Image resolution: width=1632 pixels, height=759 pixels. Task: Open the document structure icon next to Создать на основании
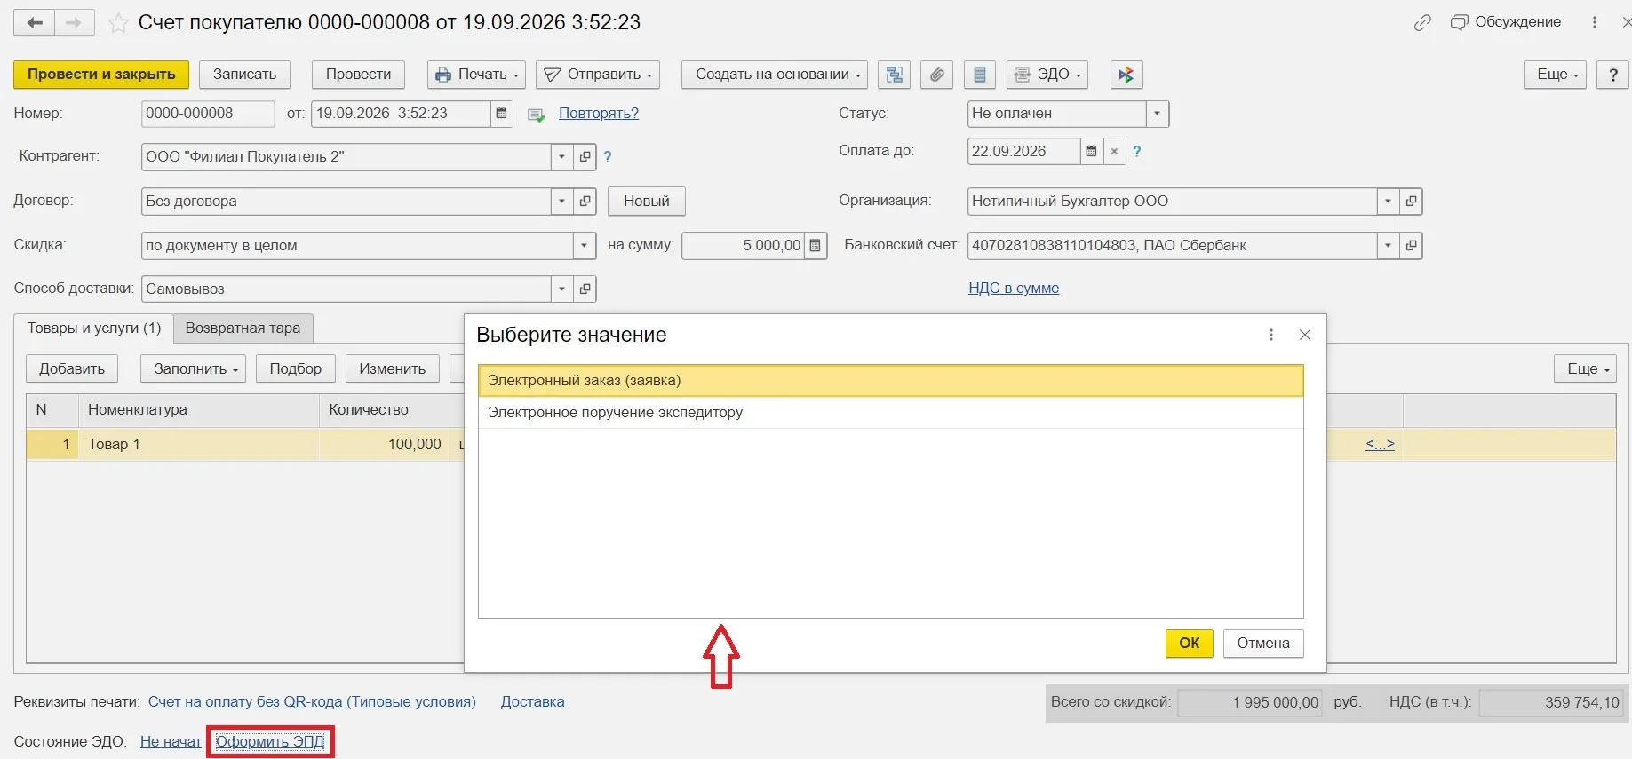[894, 75]
